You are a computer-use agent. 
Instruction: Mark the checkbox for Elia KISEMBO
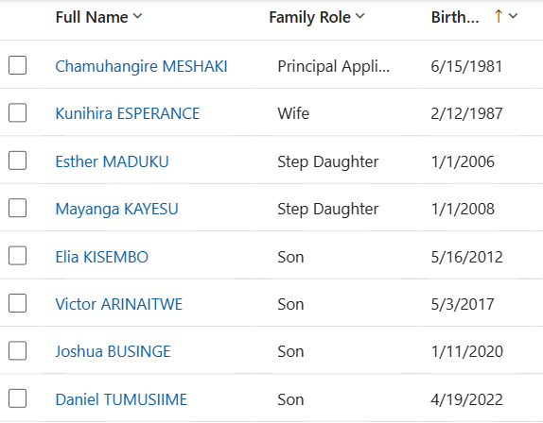point(18,256)
